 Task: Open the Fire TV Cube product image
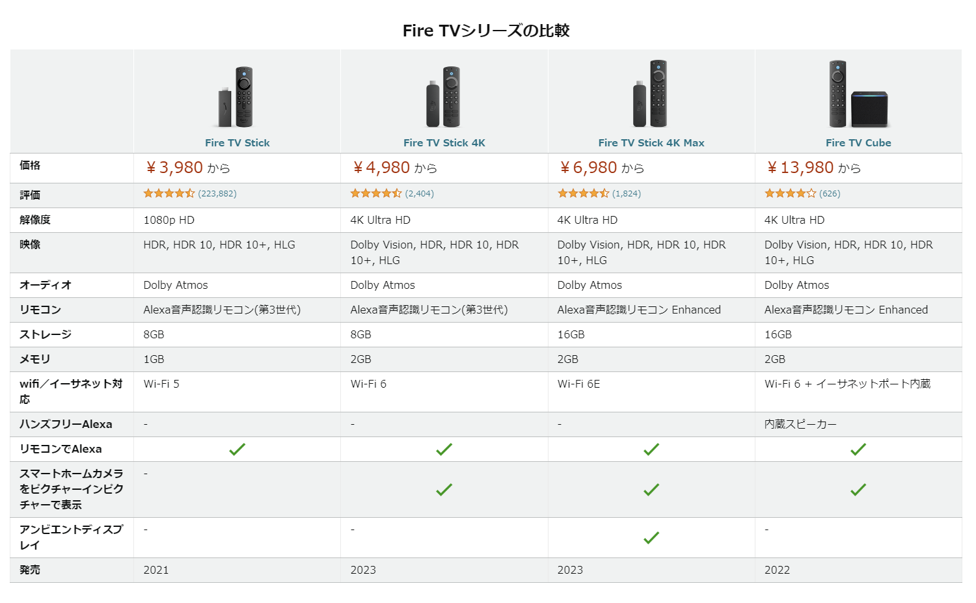point(858,94)
